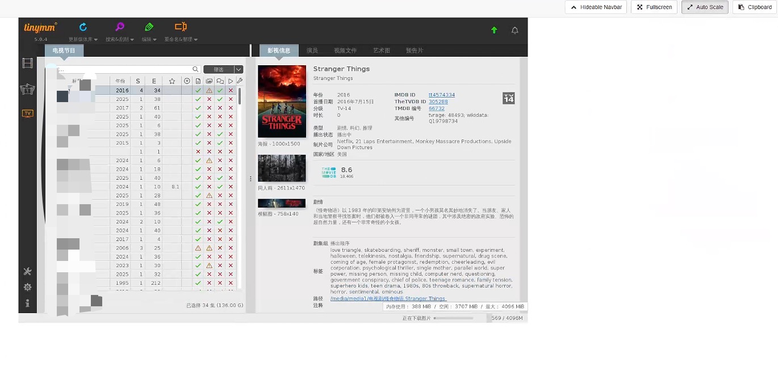Image resolution: width=778 pixels, height=367 pixels.
Task: Click the TV show search input field
Action: click(x=125, y=70)
